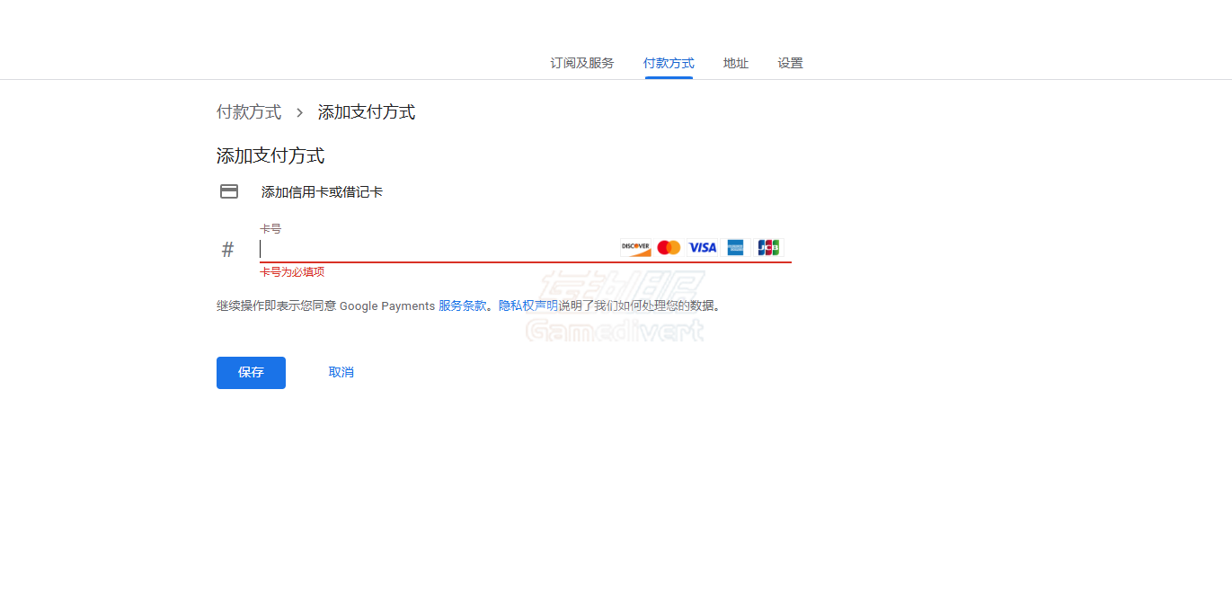Switch to the 订阅及服务 tab
The width and height of the screenshot is (1232, 611).
click(582, 63)
